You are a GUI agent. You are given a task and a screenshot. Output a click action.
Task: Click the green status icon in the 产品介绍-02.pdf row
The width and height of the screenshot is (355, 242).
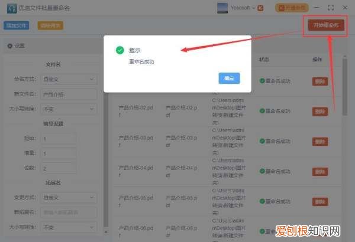pos(262,111)
